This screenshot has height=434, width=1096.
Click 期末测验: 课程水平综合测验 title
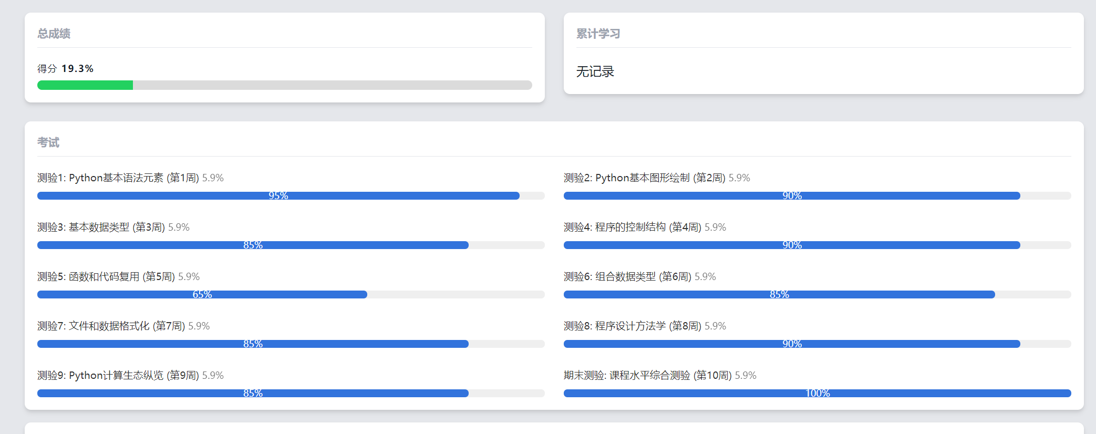point(647,376)
